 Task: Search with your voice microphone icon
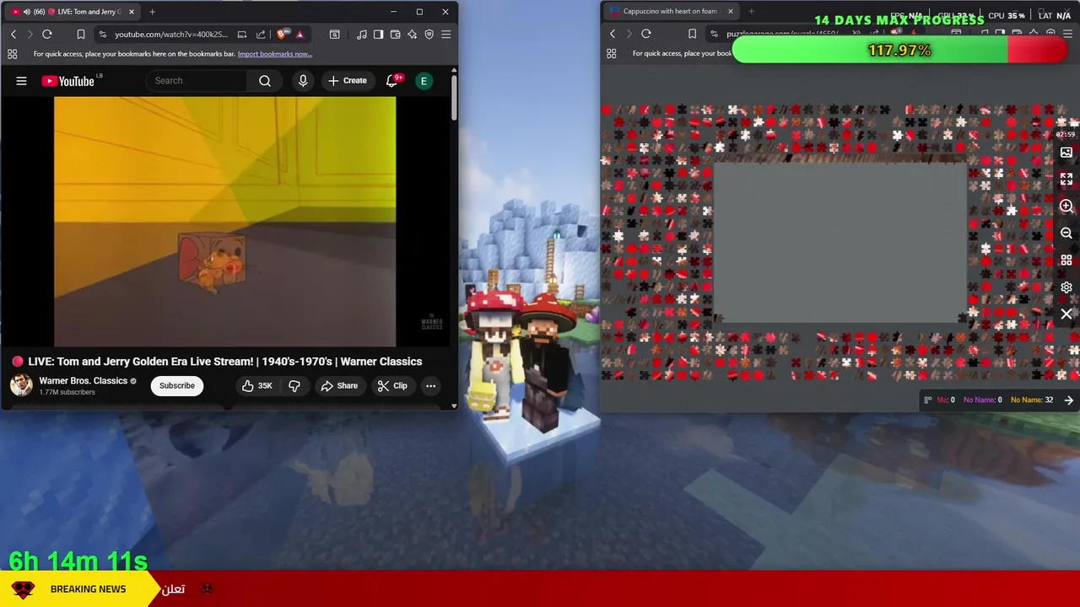tap(303, 81)
